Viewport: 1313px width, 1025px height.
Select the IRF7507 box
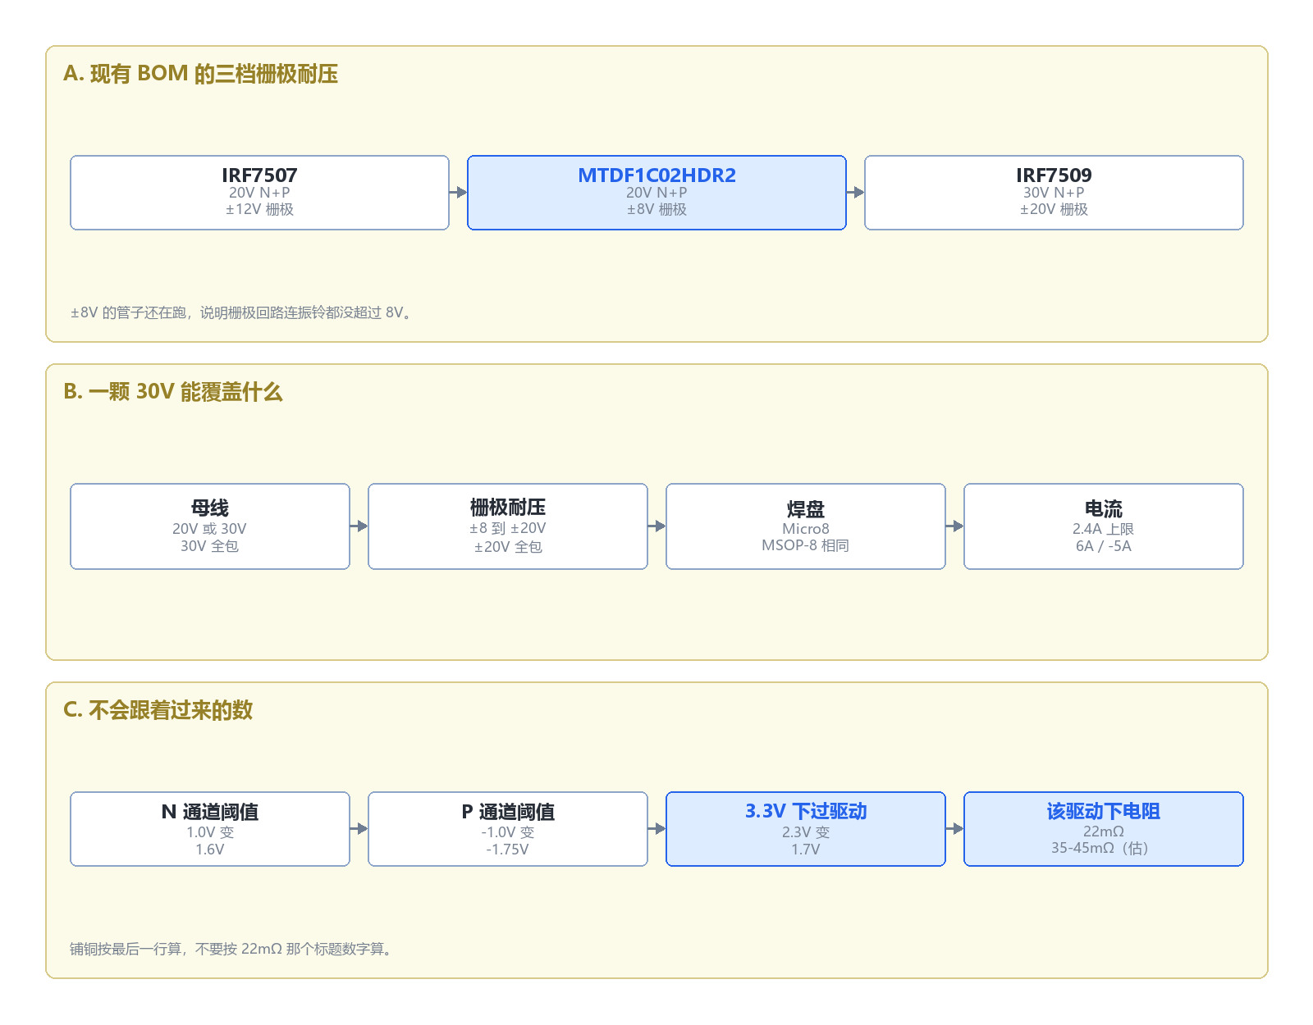259,193
